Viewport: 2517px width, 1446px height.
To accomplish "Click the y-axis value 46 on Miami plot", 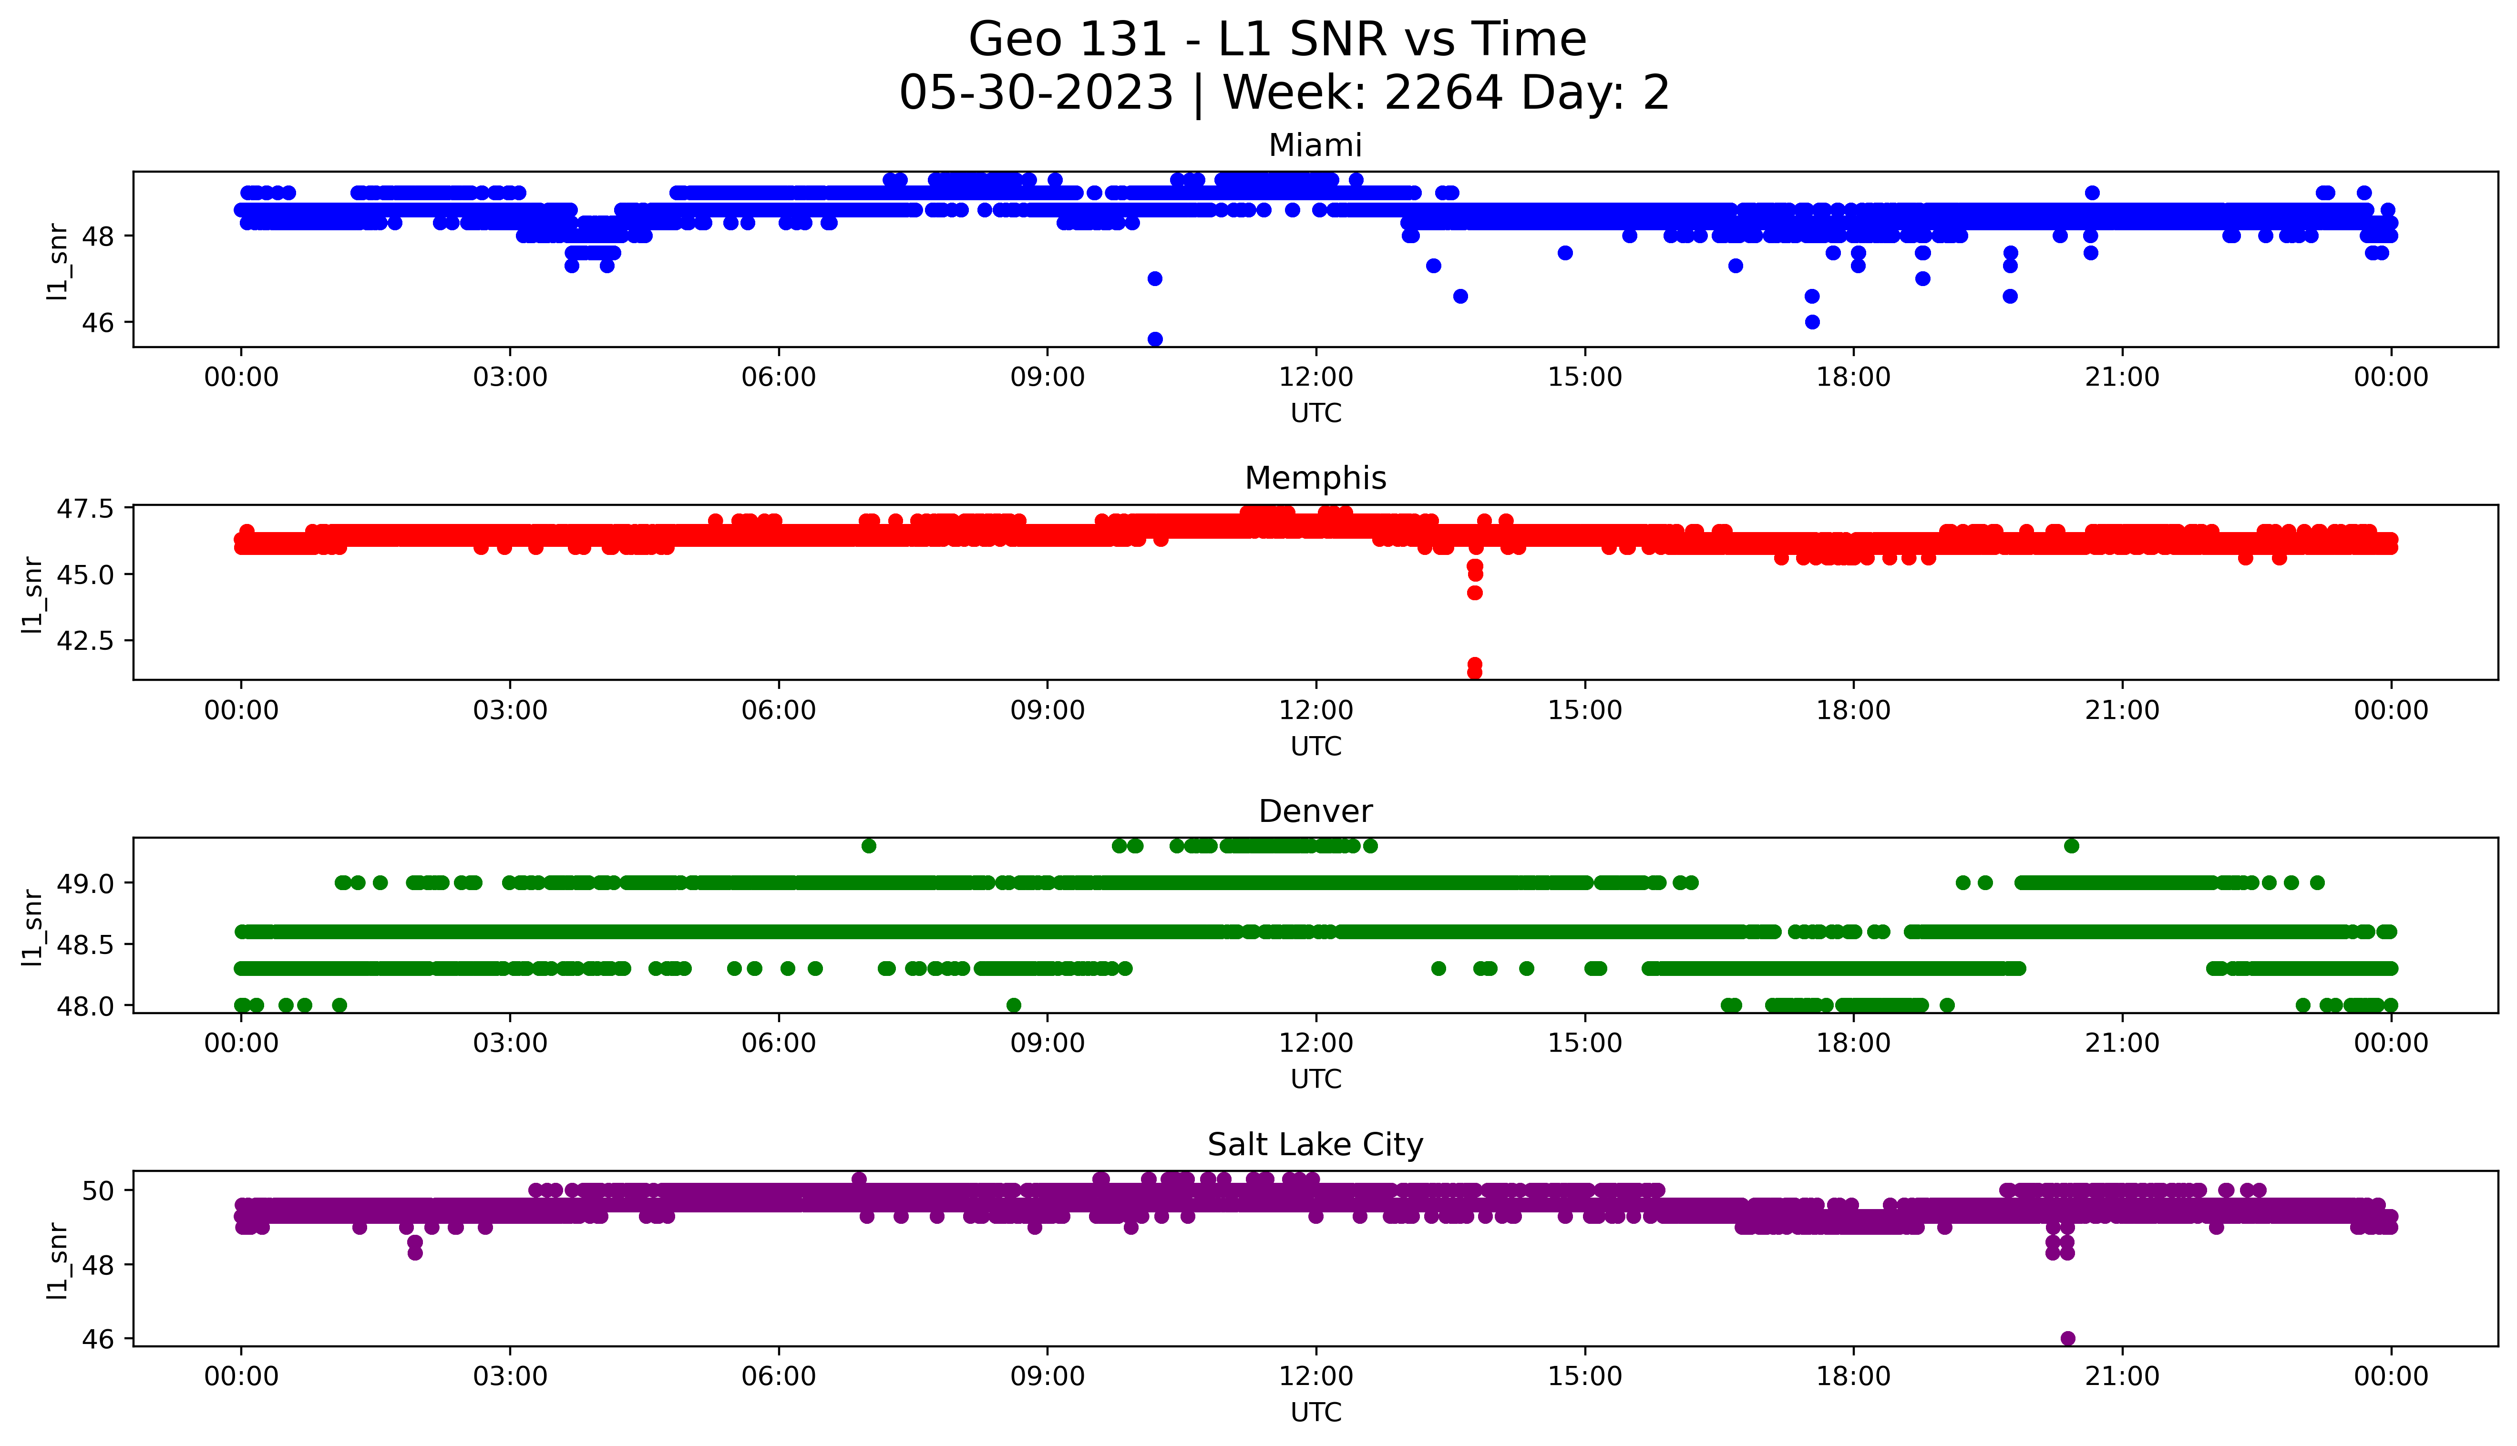I will [98, 323].
